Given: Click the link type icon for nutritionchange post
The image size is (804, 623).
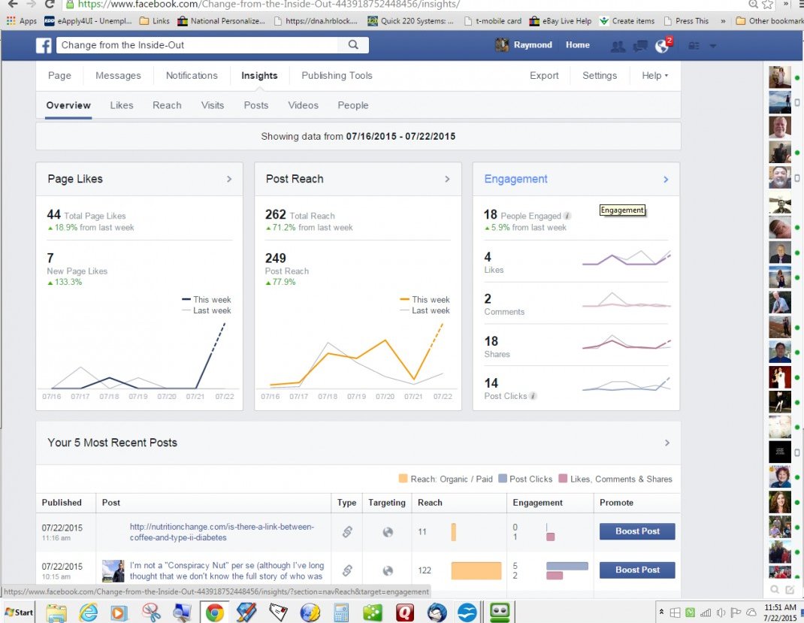Looking at the screenshot, I should tap(347, 532).
